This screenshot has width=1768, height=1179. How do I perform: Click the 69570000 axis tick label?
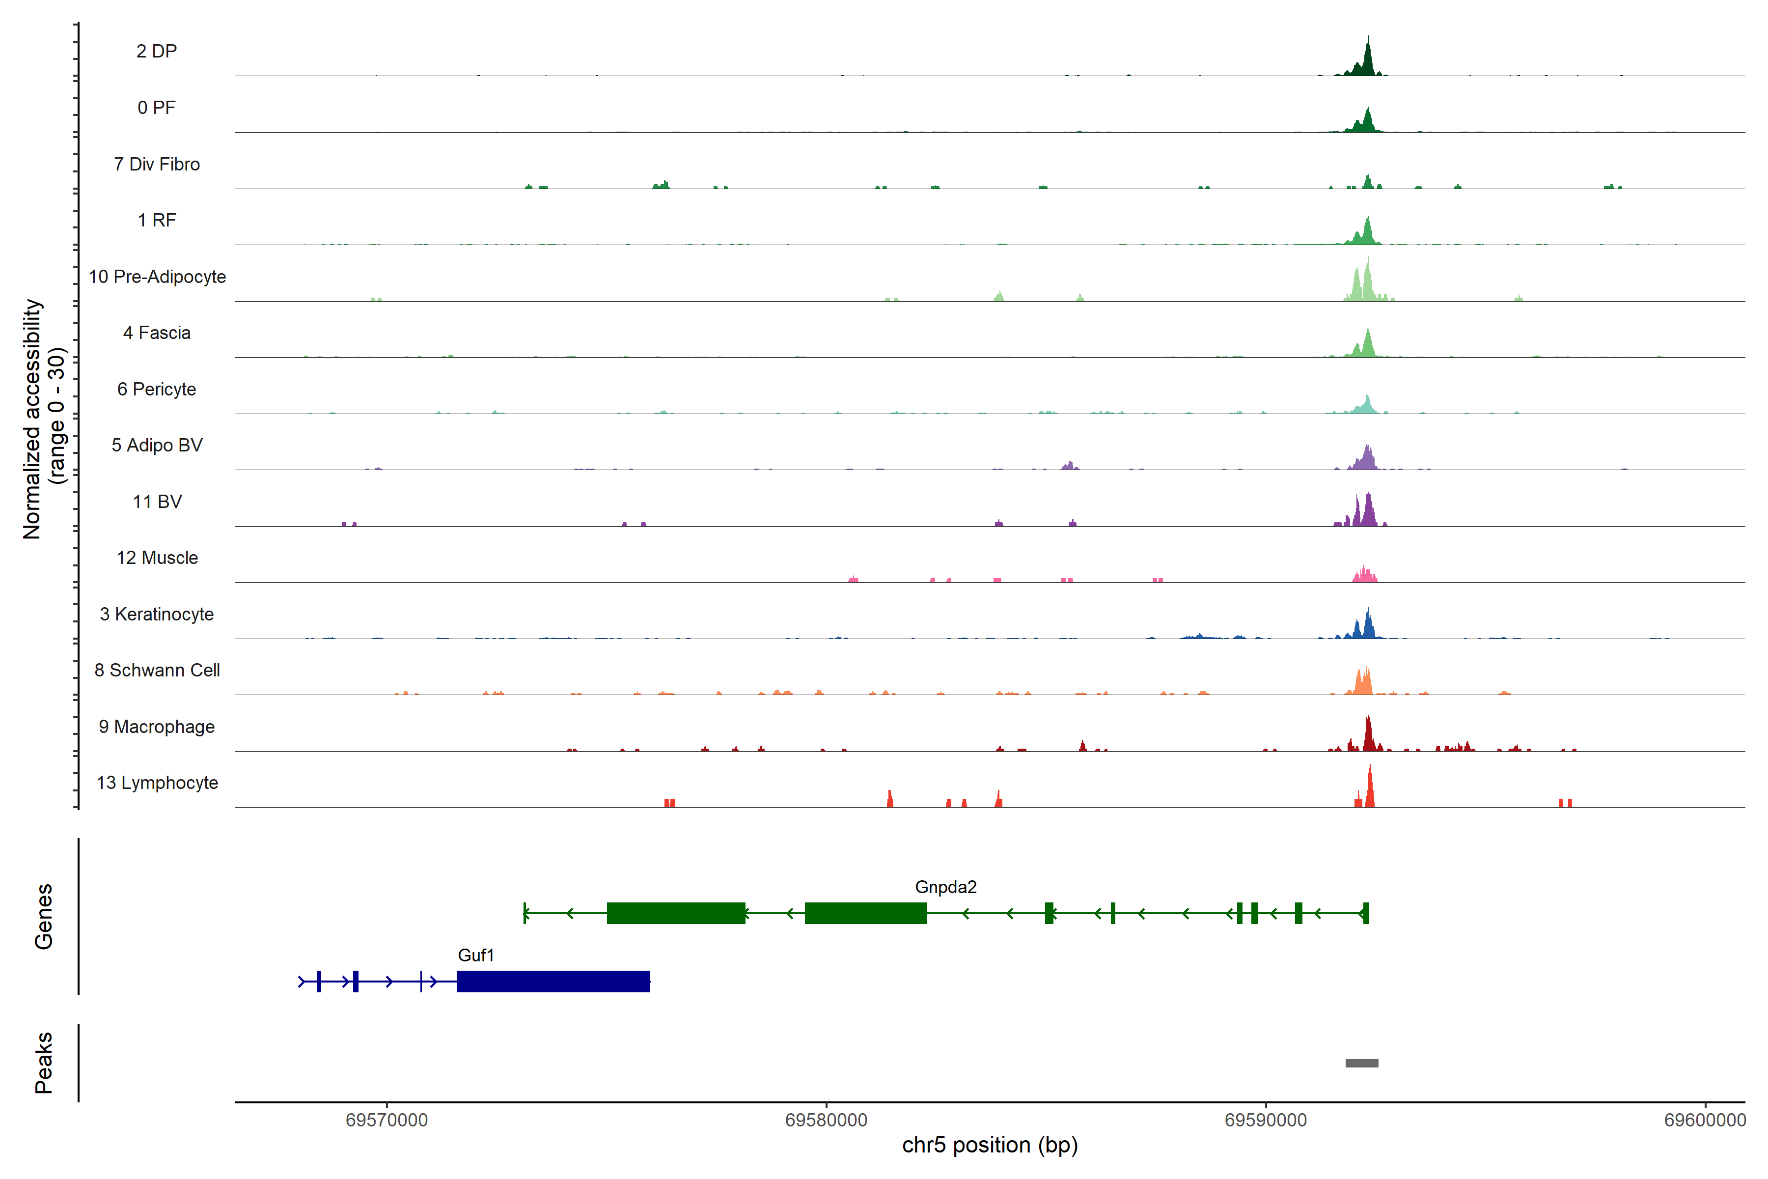click(x=387, y=1120)
